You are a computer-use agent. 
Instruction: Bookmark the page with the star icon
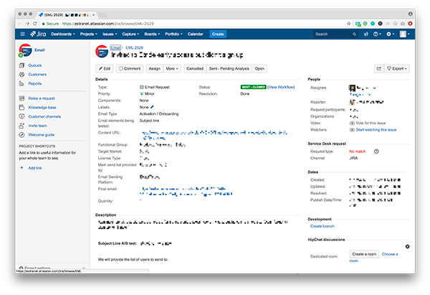tap(349, 24)
